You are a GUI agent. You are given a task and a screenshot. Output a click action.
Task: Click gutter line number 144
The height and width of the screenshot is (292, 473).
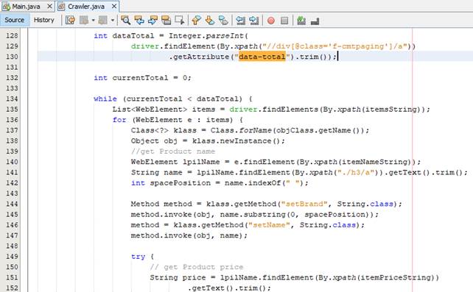[12, 204]
